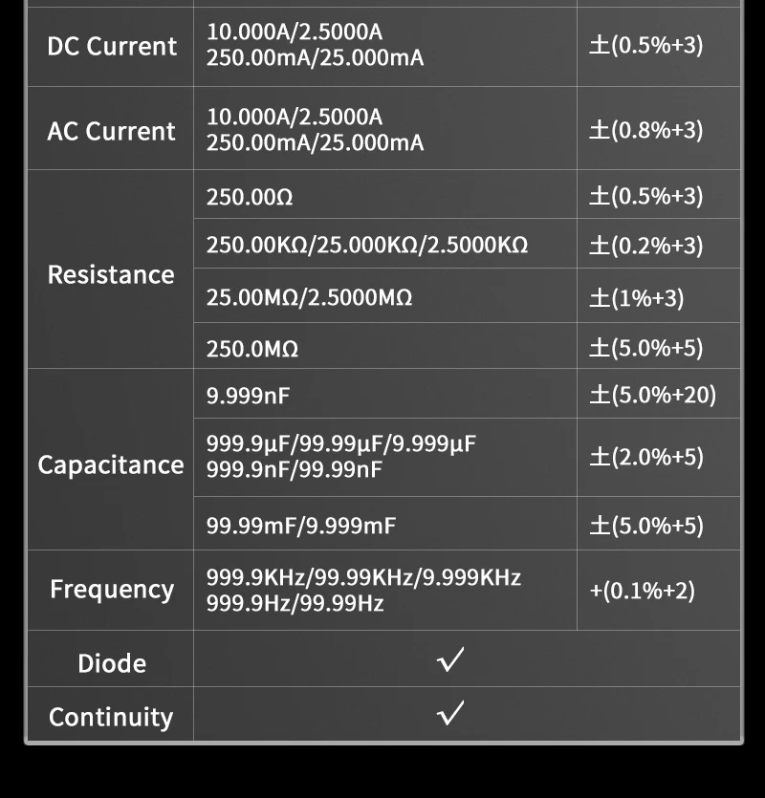Screen dimensions: 765x798
Task: Click the 999.9KHz frequency range text
Action: pos(256,577)
